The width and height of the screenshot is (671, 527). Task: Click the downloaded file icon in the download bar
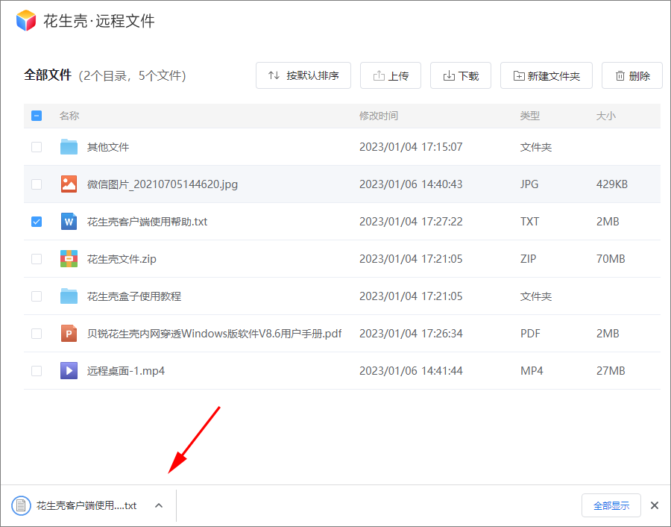point(21,505)
